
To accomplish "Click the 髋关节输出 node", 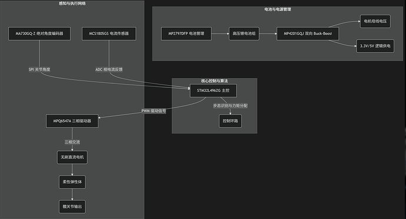I will pyautogui.click(x=72, y=207).
